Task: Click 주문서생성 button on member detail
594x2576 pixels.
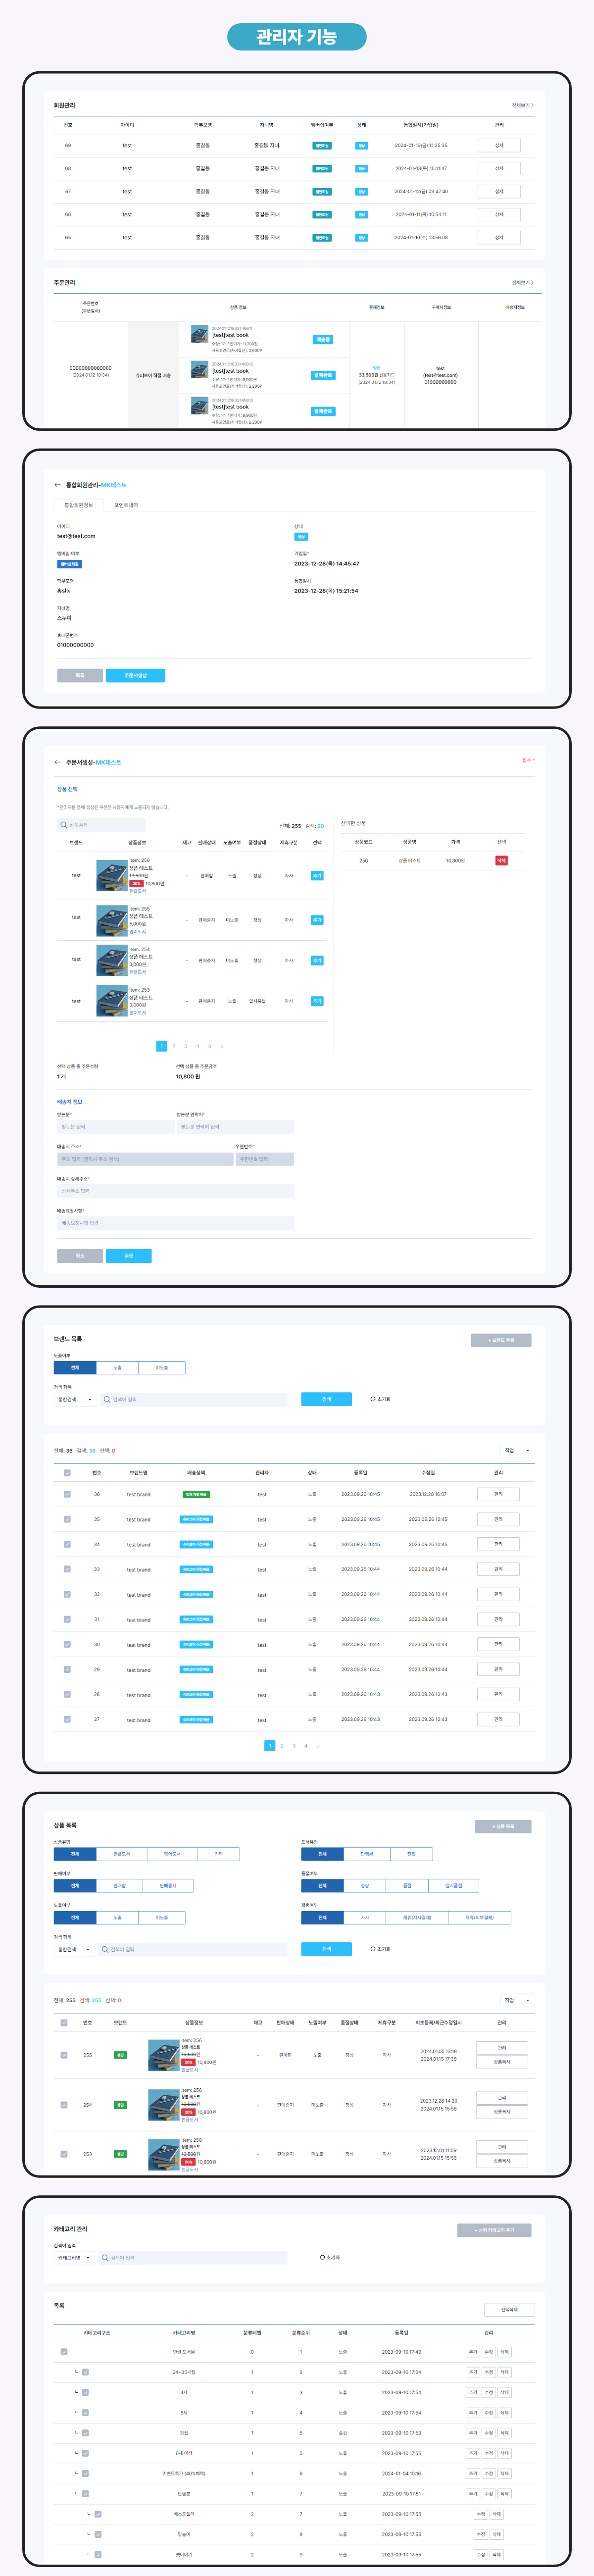Action: click(136, 675)
